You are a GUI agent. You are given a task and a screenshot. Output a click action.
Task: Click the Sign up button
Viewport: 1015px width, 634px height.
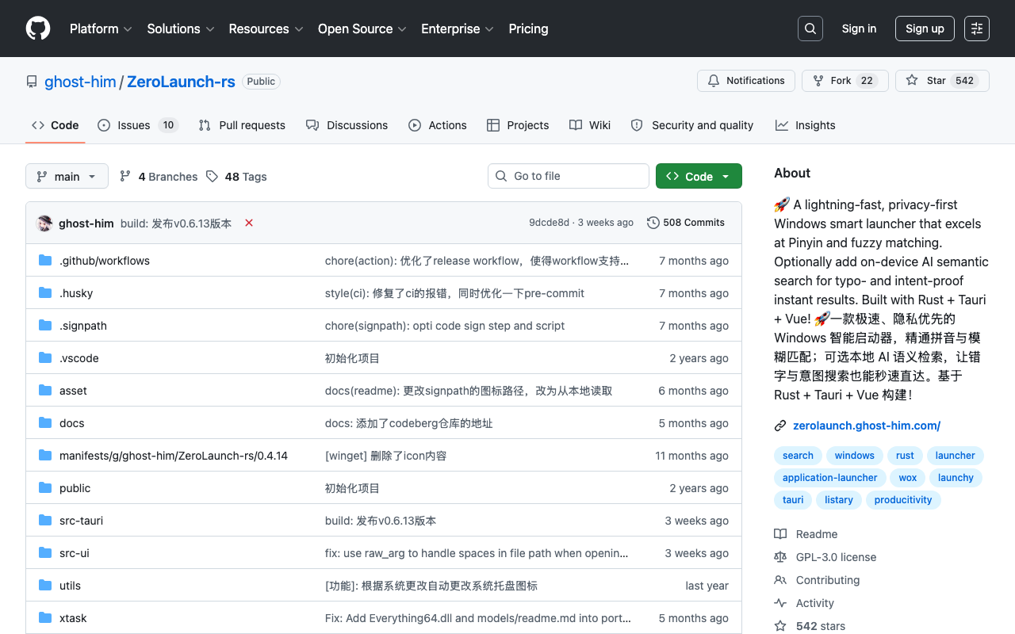click(925, 29)
